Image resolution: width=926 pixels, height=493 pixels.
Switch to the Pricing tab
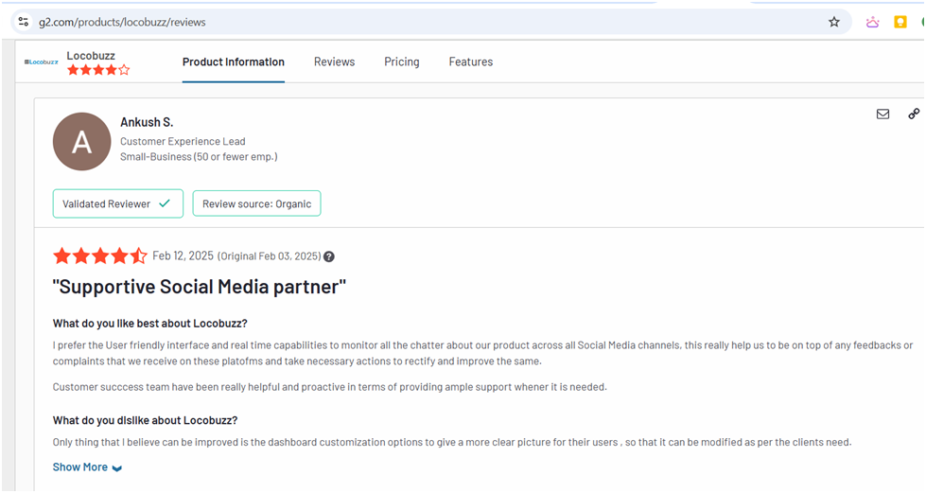click(402, 62)
